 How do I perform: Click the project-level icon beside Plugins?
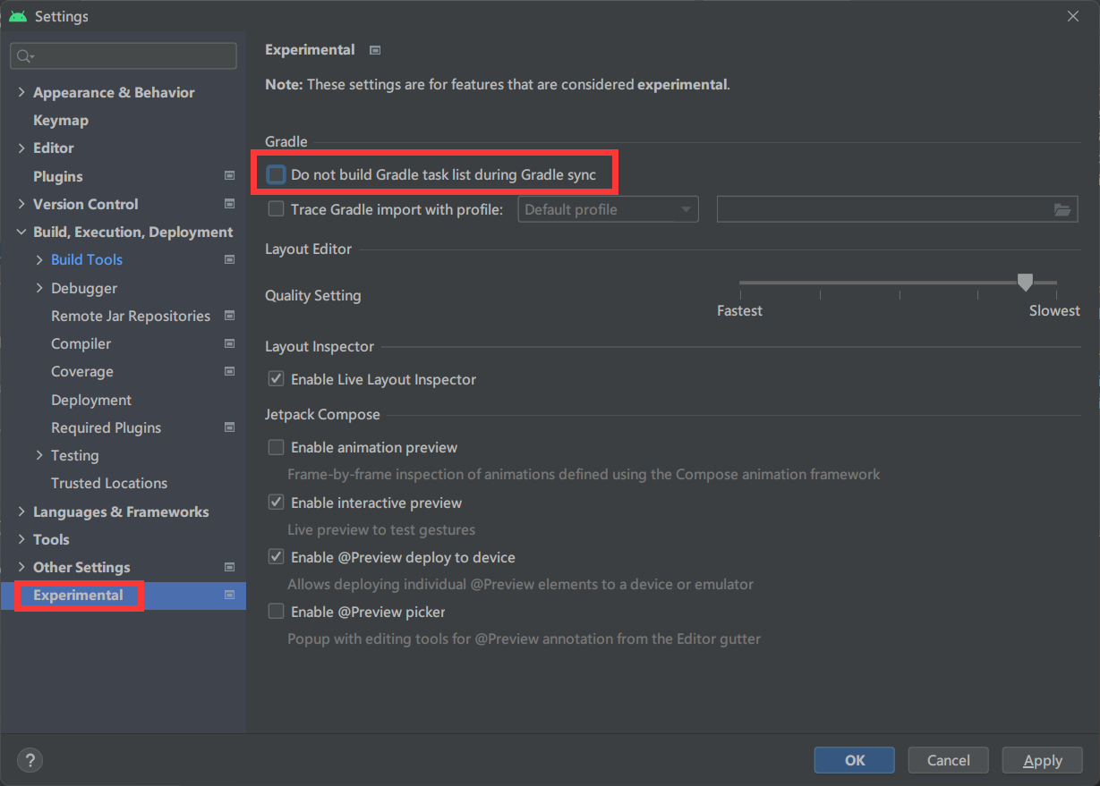tap(229, 176)
